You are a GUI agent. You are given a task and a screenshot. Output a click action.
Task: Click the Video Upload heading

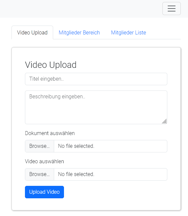(x=51, y=65)
